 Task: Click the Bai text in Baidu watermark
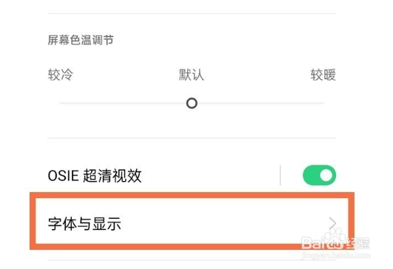(313, 242)
